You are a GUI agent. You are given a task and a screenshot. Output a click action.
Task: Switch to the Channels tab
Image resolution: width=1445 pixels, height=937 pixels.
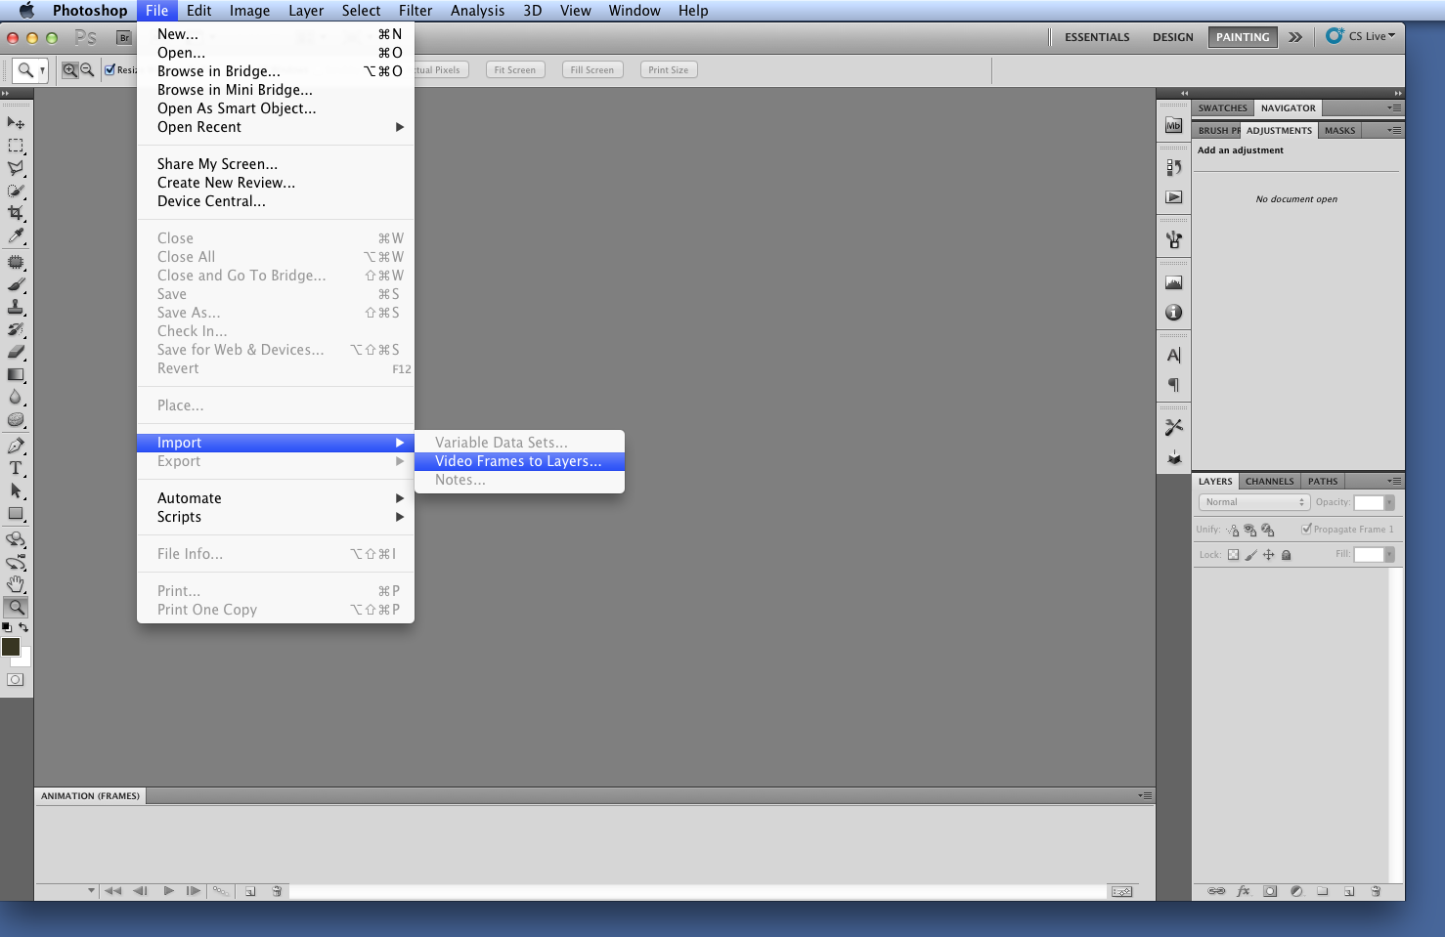pos(1269,481)
